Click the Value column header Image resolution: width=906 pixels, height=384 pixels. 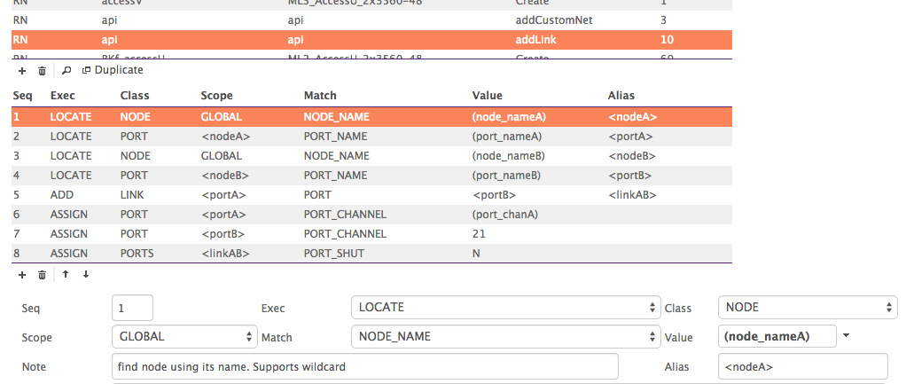(487, 95)
